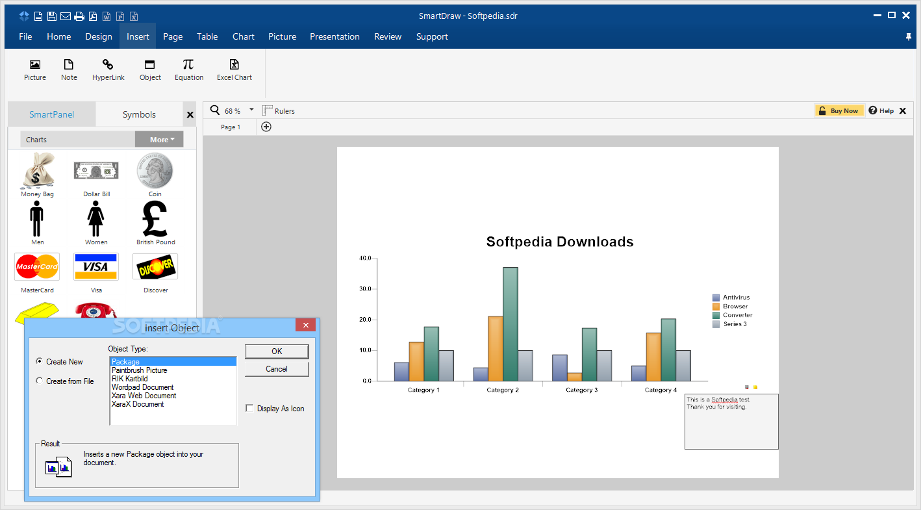Select XaraX Document object type
This screenshot has height=510, width=921.
pyautogui.click(x=173, y=404)
